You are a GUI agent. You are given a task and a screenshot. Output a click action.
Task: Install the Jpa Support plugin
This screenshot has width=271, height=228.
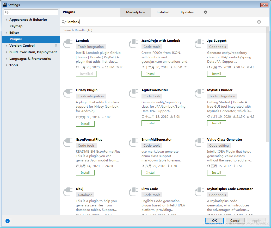[216, 74]
